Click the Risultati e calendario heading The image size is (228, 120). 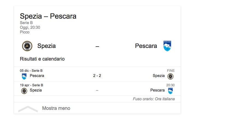pos(42,59)
